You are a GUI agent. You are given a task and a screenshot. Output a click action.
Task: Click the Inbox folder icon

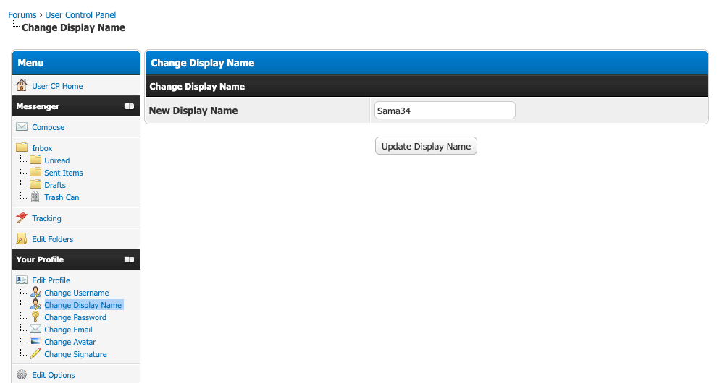point(22,147)
